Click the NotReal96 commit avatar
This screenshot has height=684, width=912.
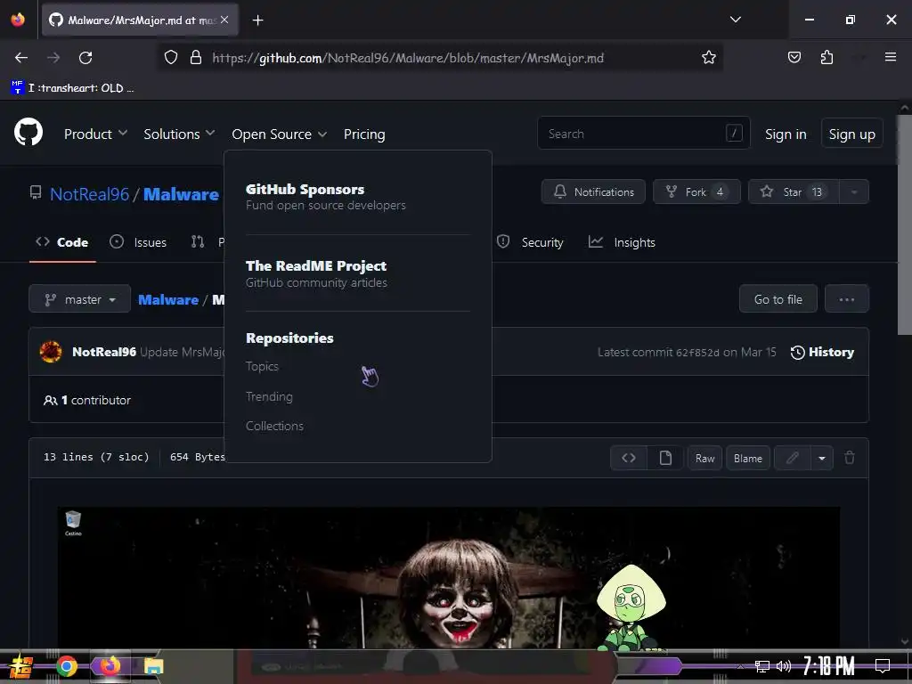click(x=51, y=352)
